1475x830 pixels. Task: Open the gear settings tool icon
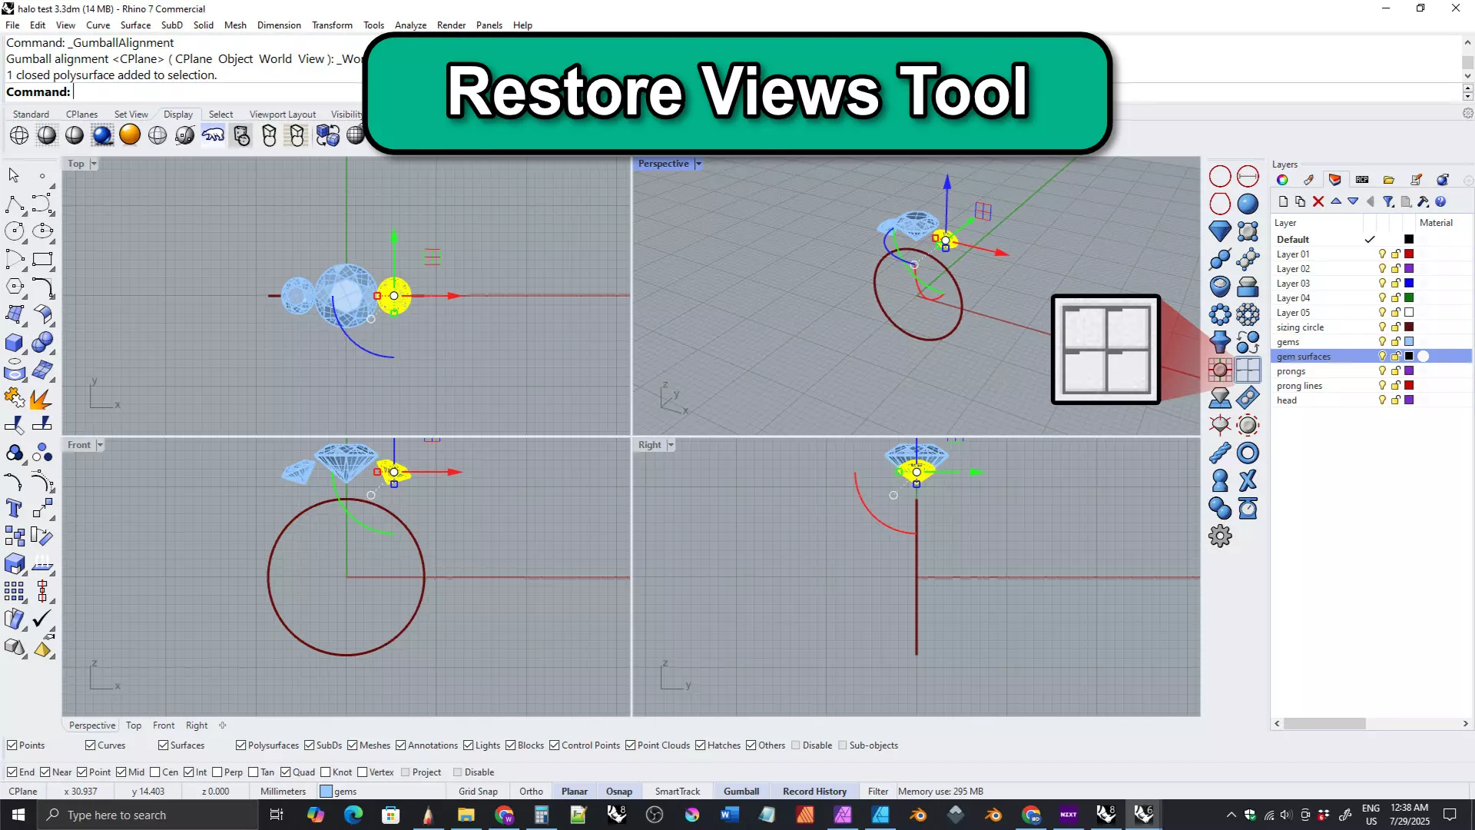(1219, 536)
